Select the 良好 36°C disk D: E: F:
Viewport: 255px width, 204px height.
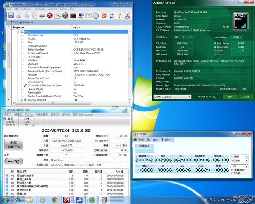pos(10,122)
